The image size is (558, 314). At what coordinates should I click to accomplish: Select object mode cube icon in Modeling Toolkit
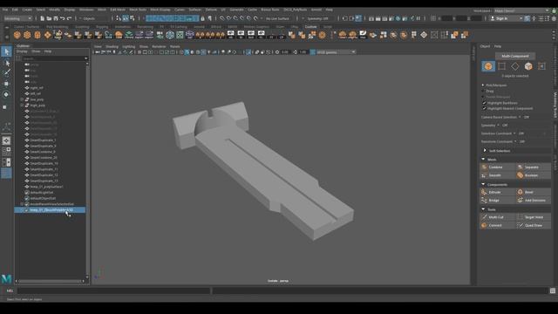488,66
